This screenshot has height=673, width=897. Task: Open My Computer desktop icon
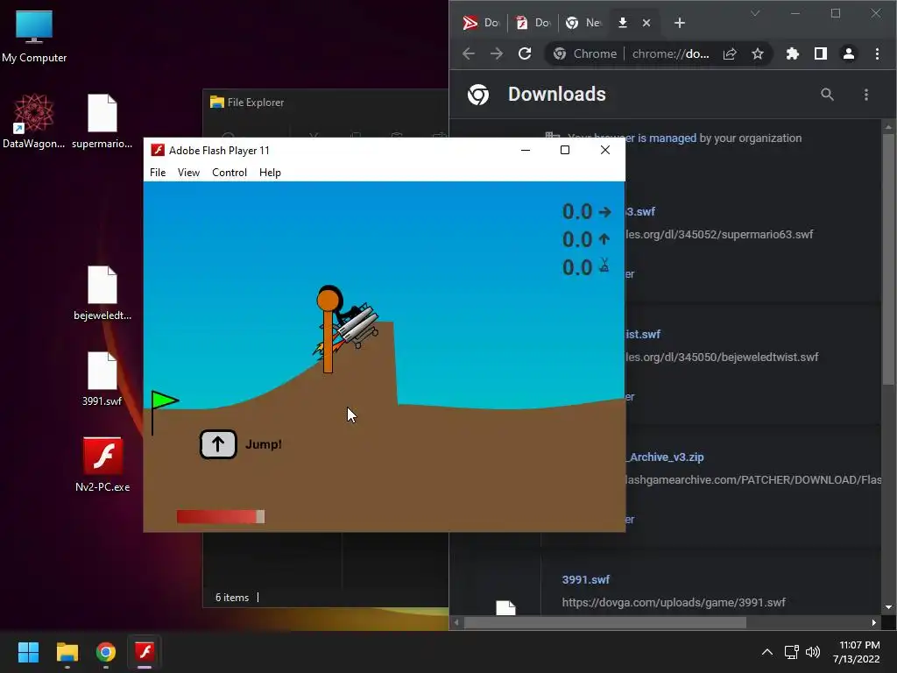point(34,36)
